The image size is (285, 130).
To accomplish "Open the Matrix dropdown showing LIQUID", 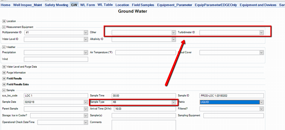I will pos(261,102).
